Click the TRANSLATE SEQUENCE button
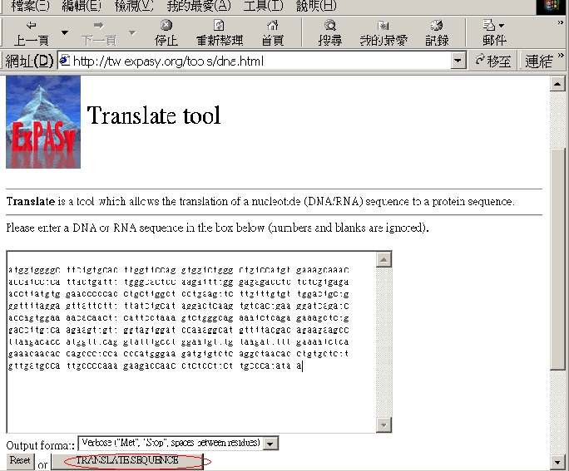Image resolution: width=569 pixels, height=471 pixels. point(127,460)
